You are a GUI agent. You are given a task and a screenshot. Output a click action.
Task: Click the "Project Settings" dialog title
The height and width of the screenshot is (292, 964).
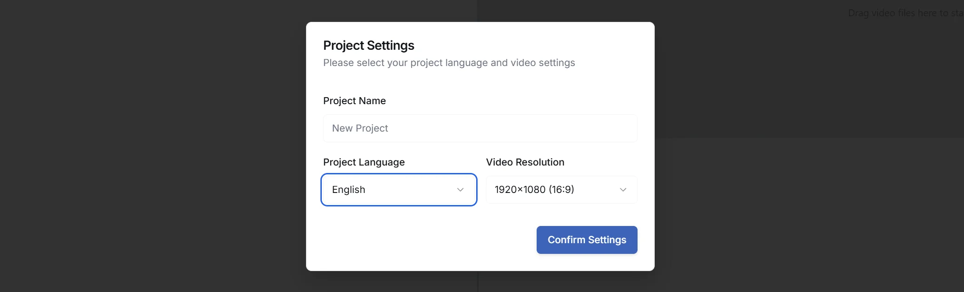click(x=369, y=46)
